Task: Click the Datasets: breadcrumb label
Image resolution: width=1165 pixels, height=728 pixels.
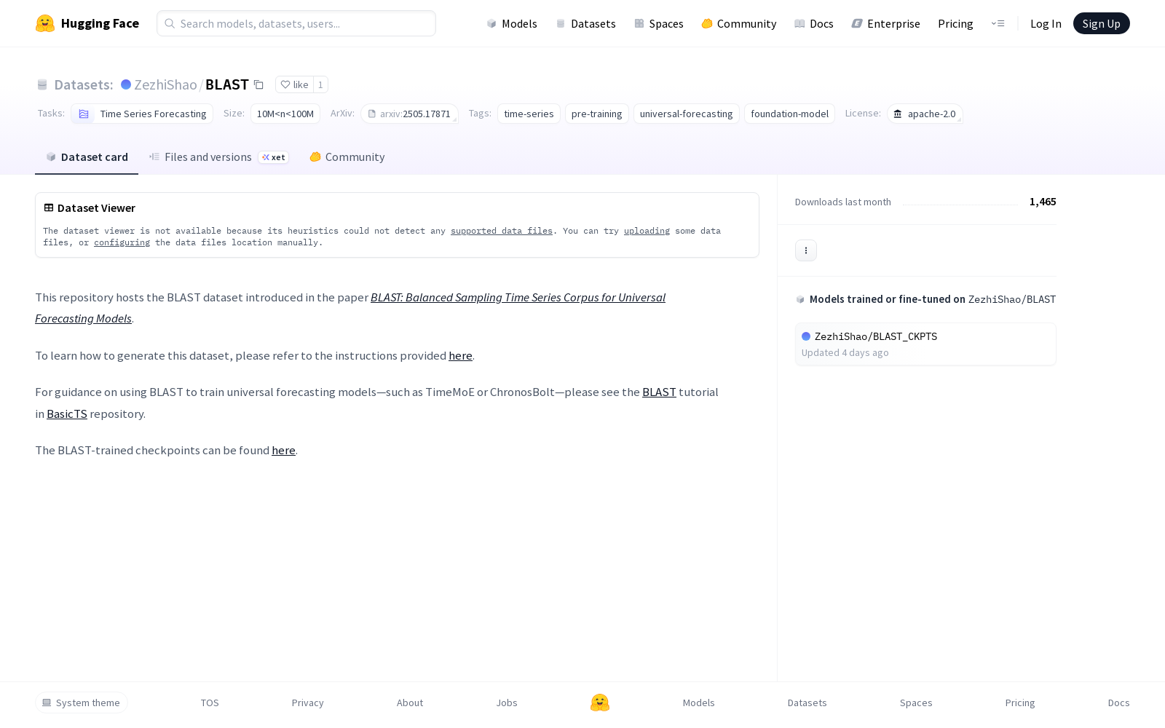Action: click(83, 84)
